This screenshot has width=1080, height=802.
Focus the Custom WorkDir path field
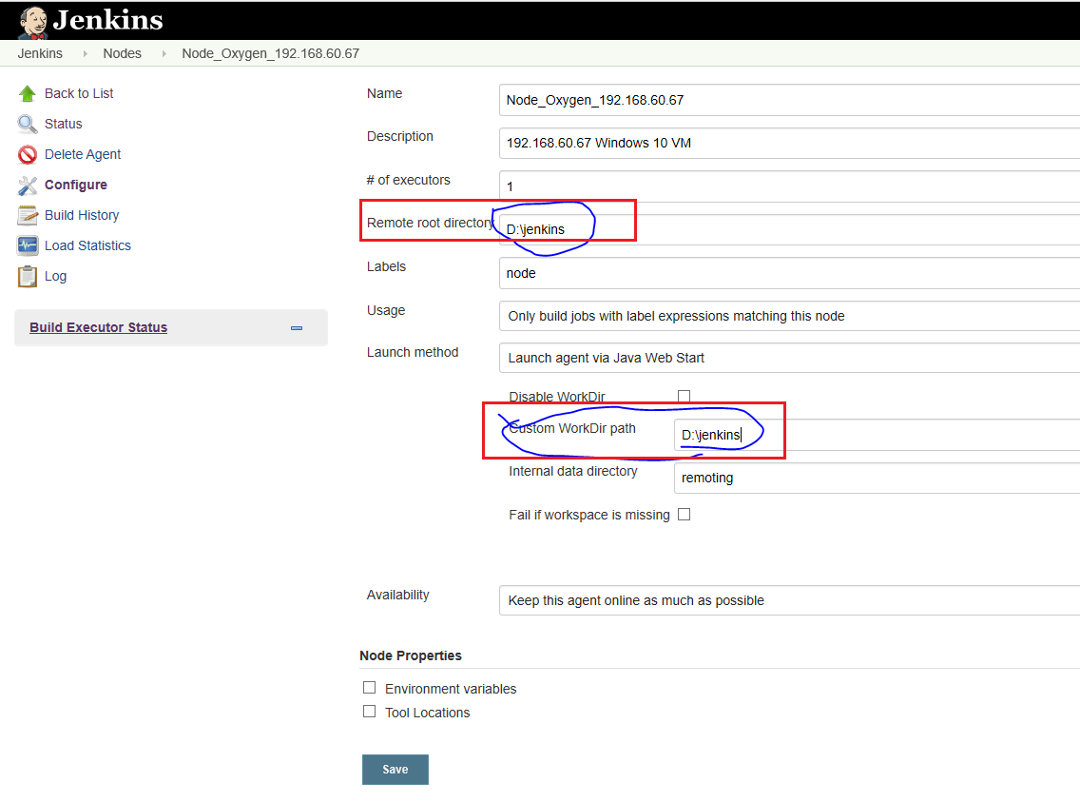pyautogui.click(x=877, y=435)
